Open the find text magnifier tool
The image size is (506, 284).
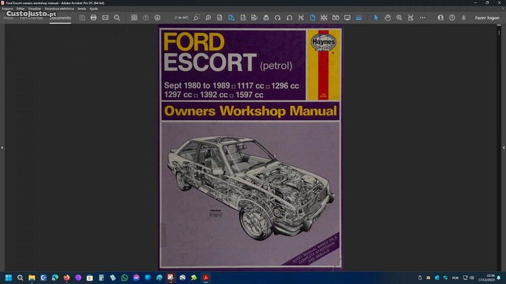coord(117,18)
